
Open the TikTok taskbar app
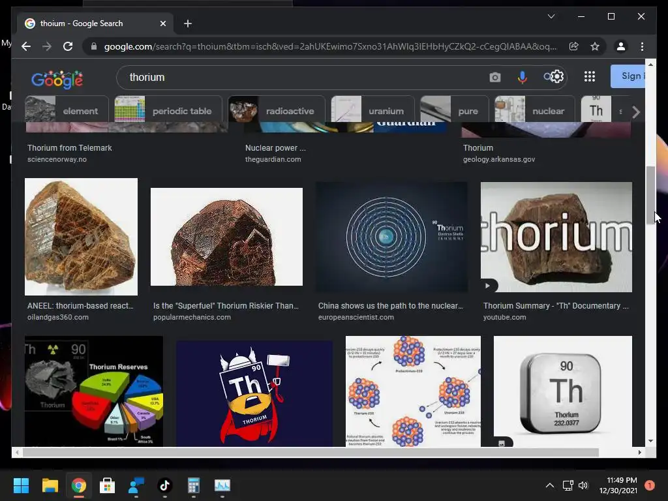tap(165, 485)
